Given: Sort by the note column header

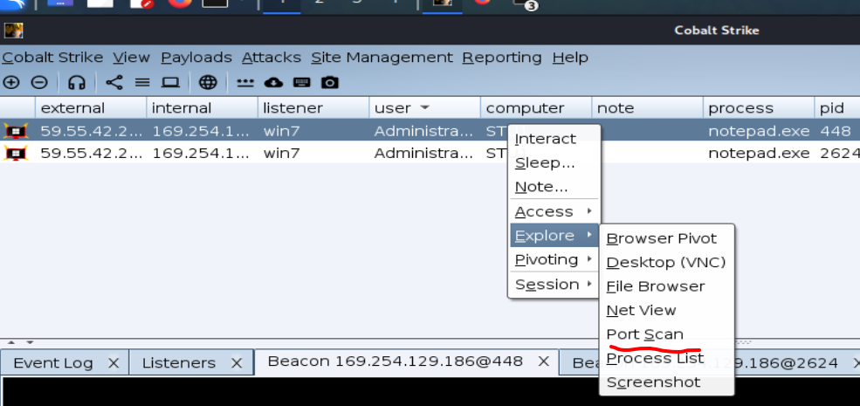Looking at the screenshot, I should 648,108.
